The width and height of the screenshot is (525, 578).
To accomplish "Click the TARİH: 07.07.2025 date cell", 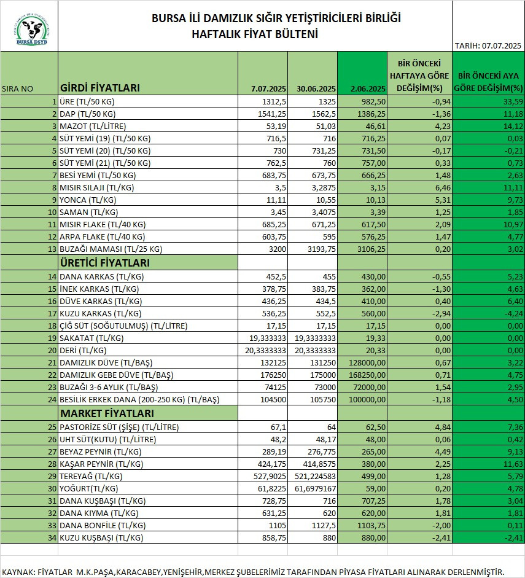I will point(488,46).
